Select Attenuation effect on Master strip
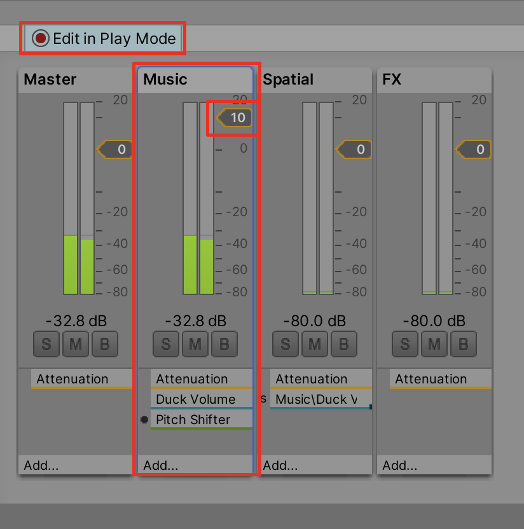Viewport: 524px width, 529px height. point(81,379)
